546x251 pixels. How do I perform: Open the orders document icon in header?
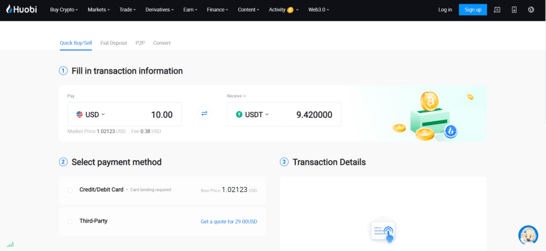click(x=497, y=10)
